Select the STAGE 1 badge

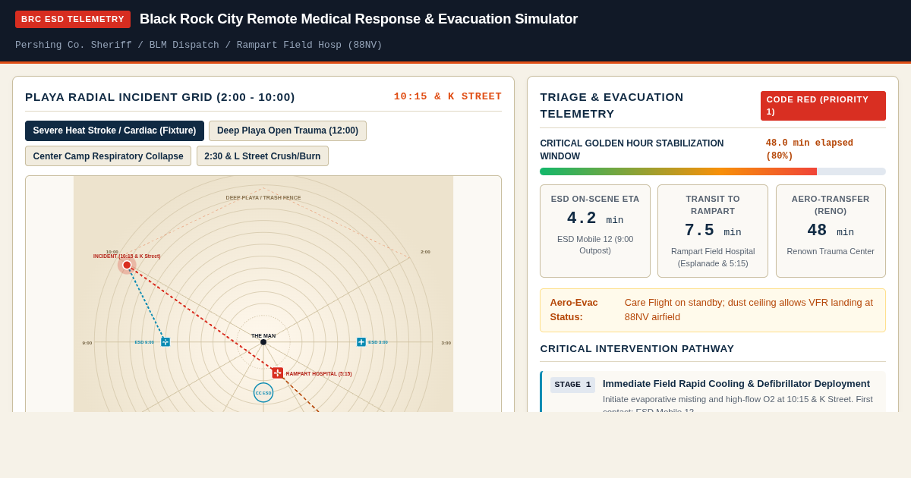pyautogui.click(x=572, y=385)
